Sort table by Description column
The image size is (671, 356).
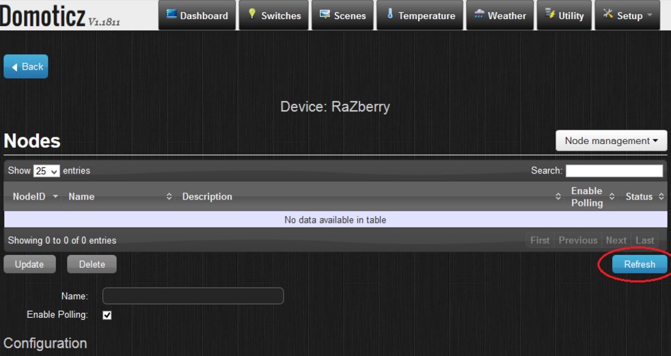(369, 197)
